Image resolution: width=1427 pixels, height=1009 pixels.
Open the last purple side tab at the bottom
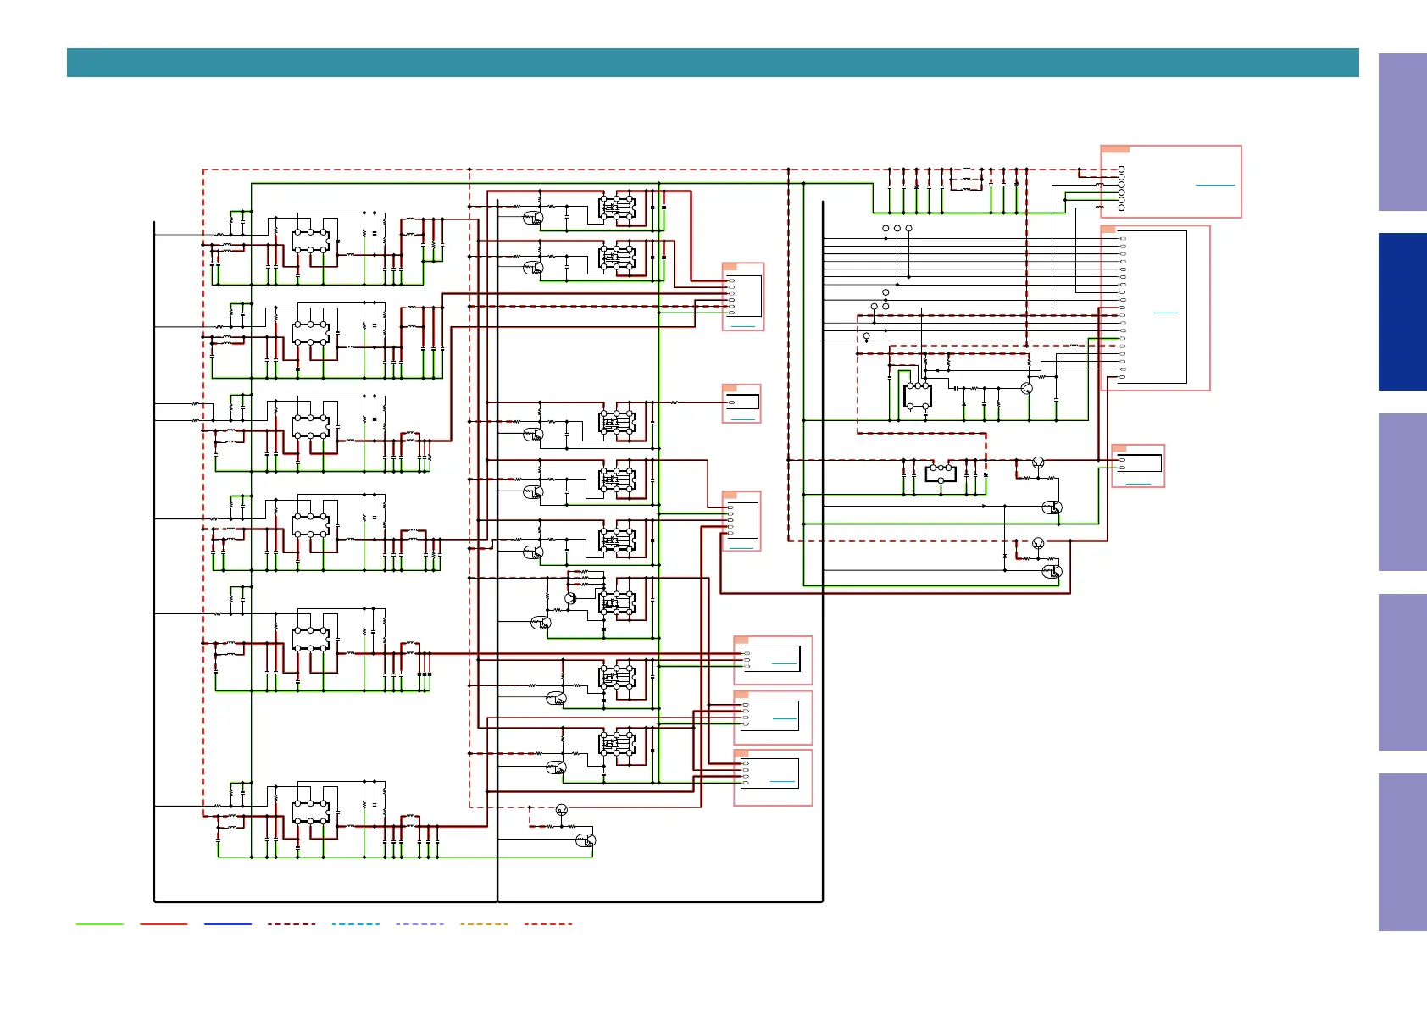[x=1402, y=852]
